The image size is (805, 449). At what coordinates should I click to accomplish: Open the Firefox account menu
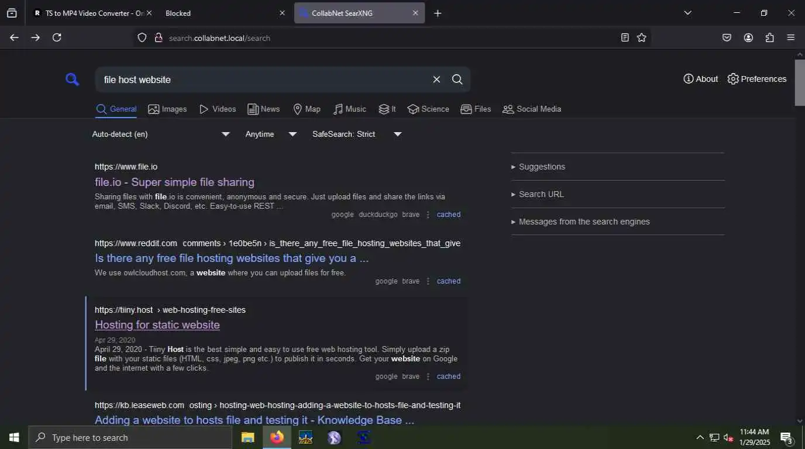click(748, 37)
